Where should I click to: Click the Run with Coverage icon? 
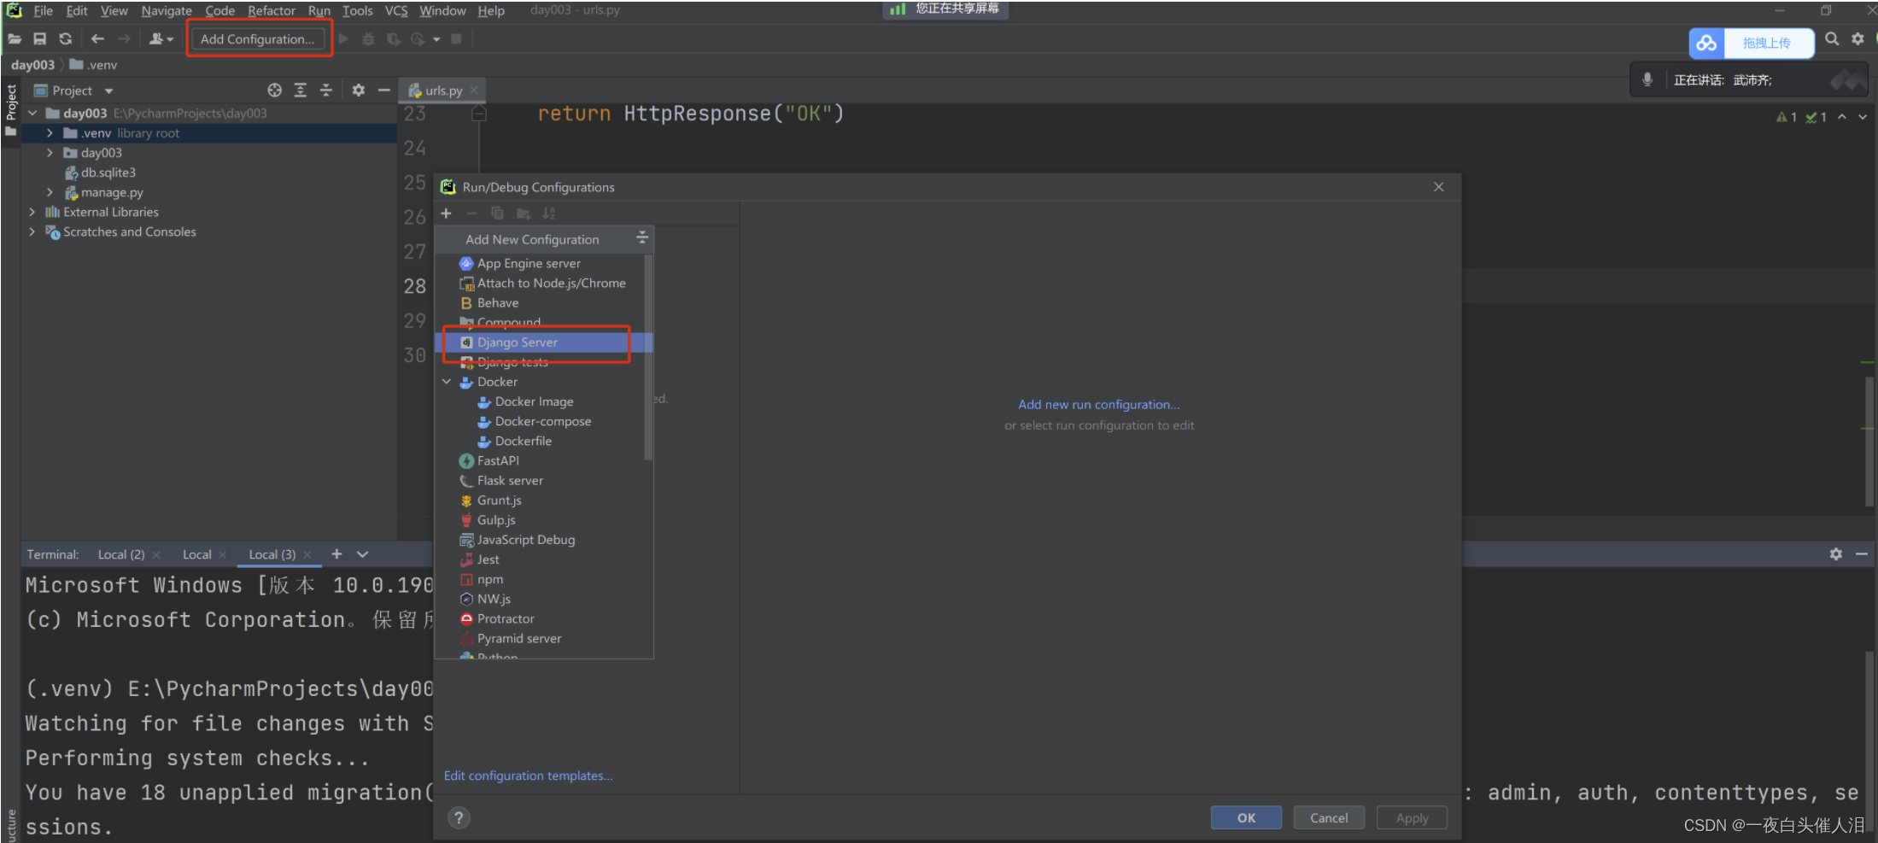pos(393,39)
